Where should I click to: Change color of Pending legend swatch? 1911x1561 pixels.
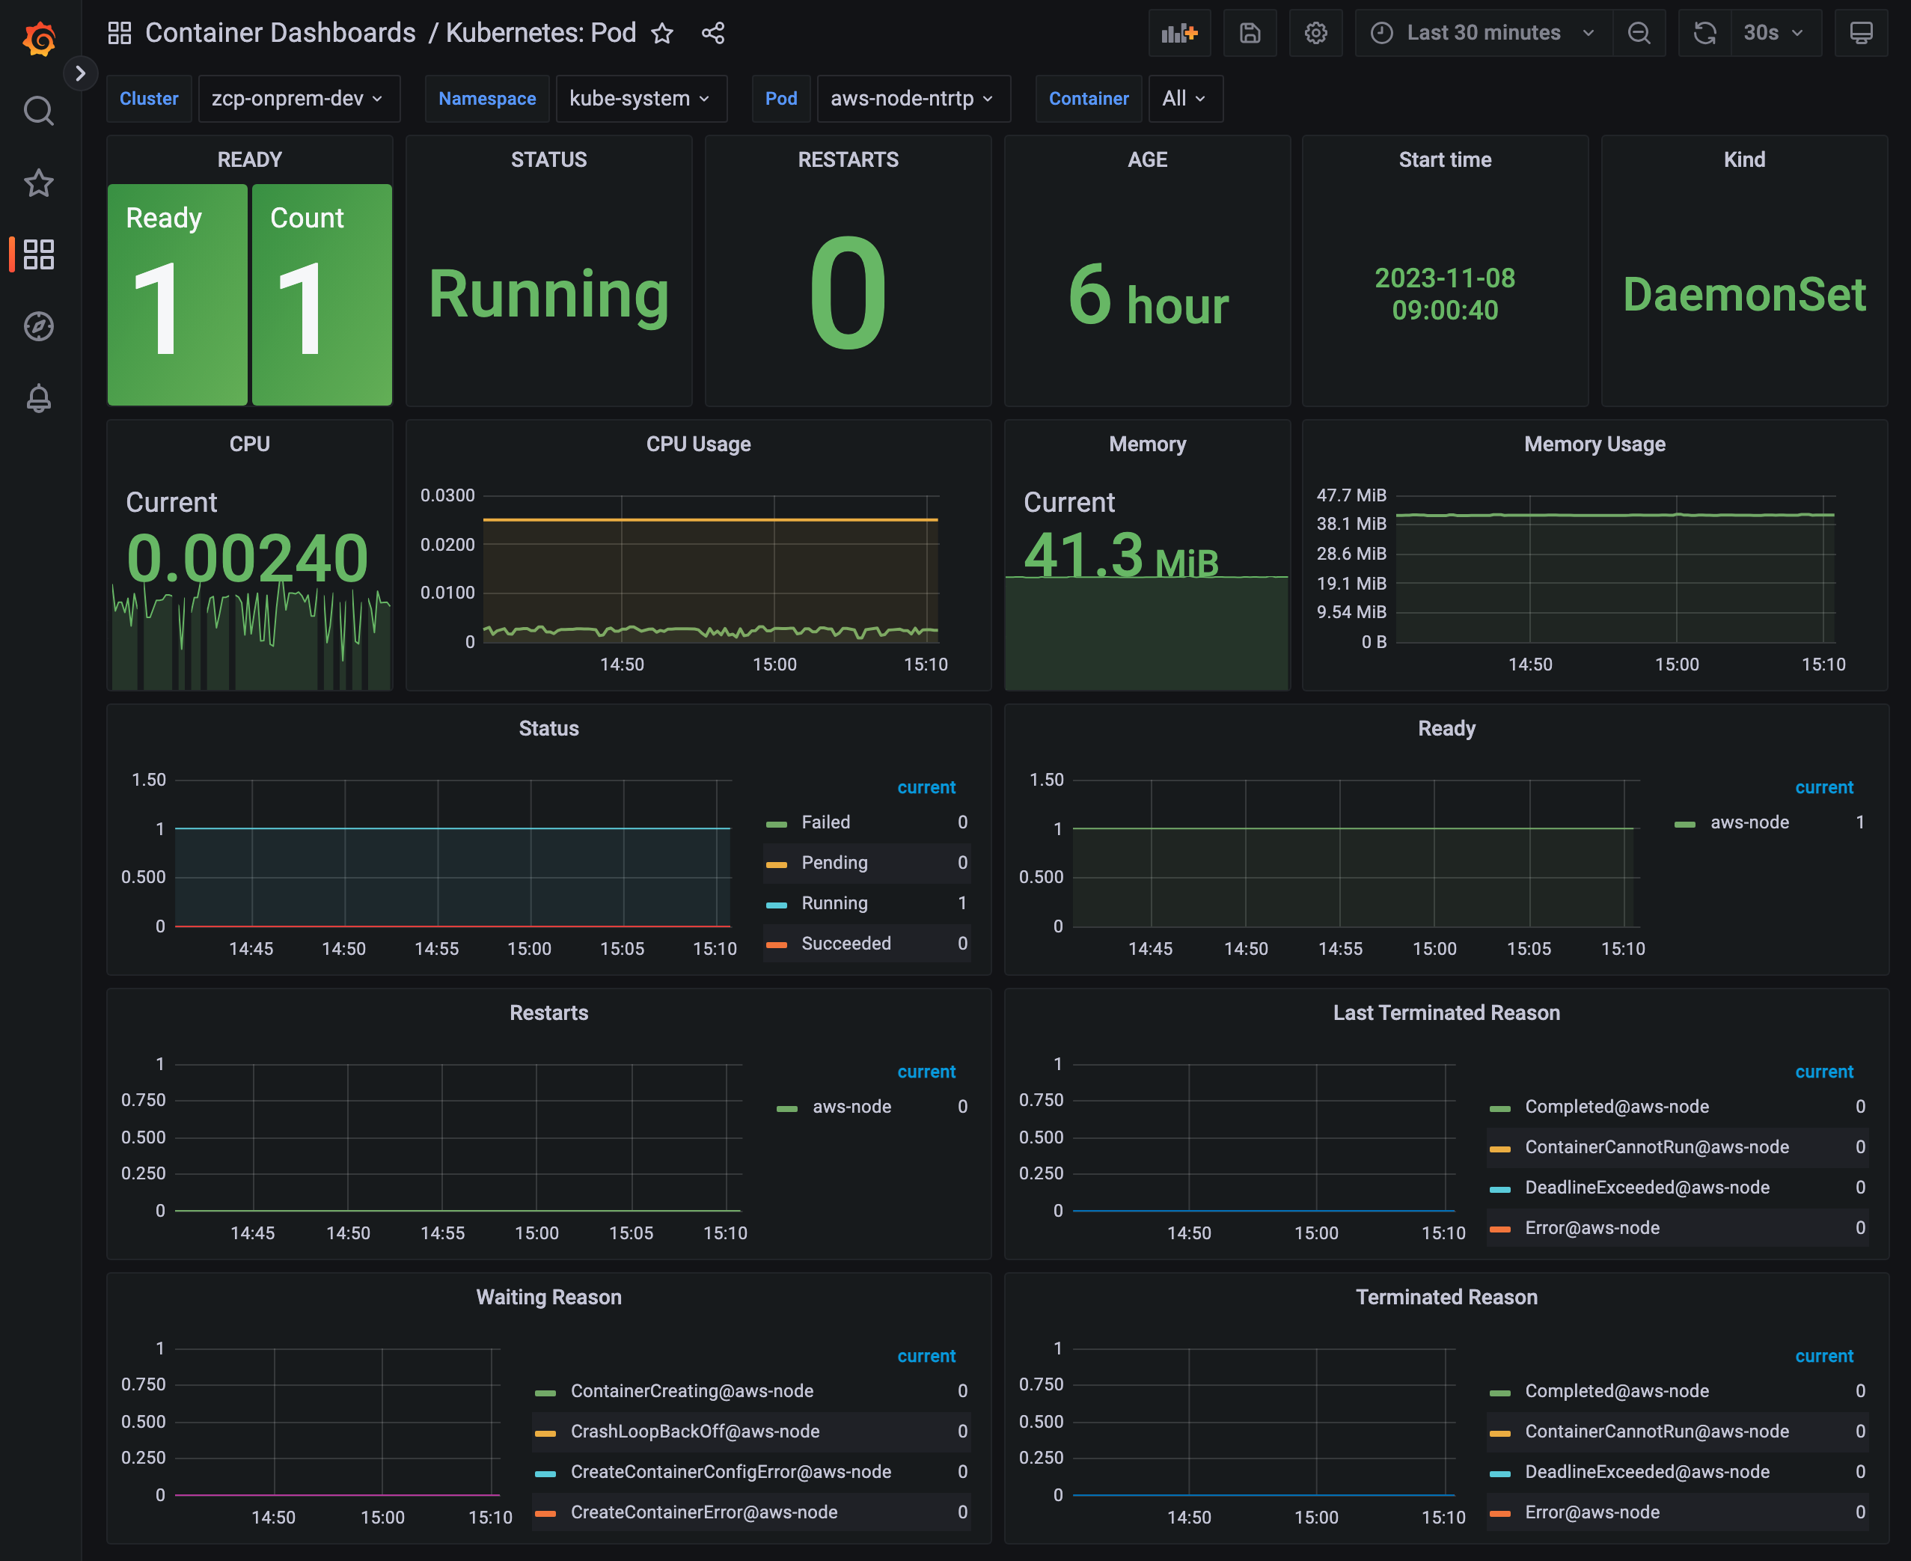coord(777,864)
